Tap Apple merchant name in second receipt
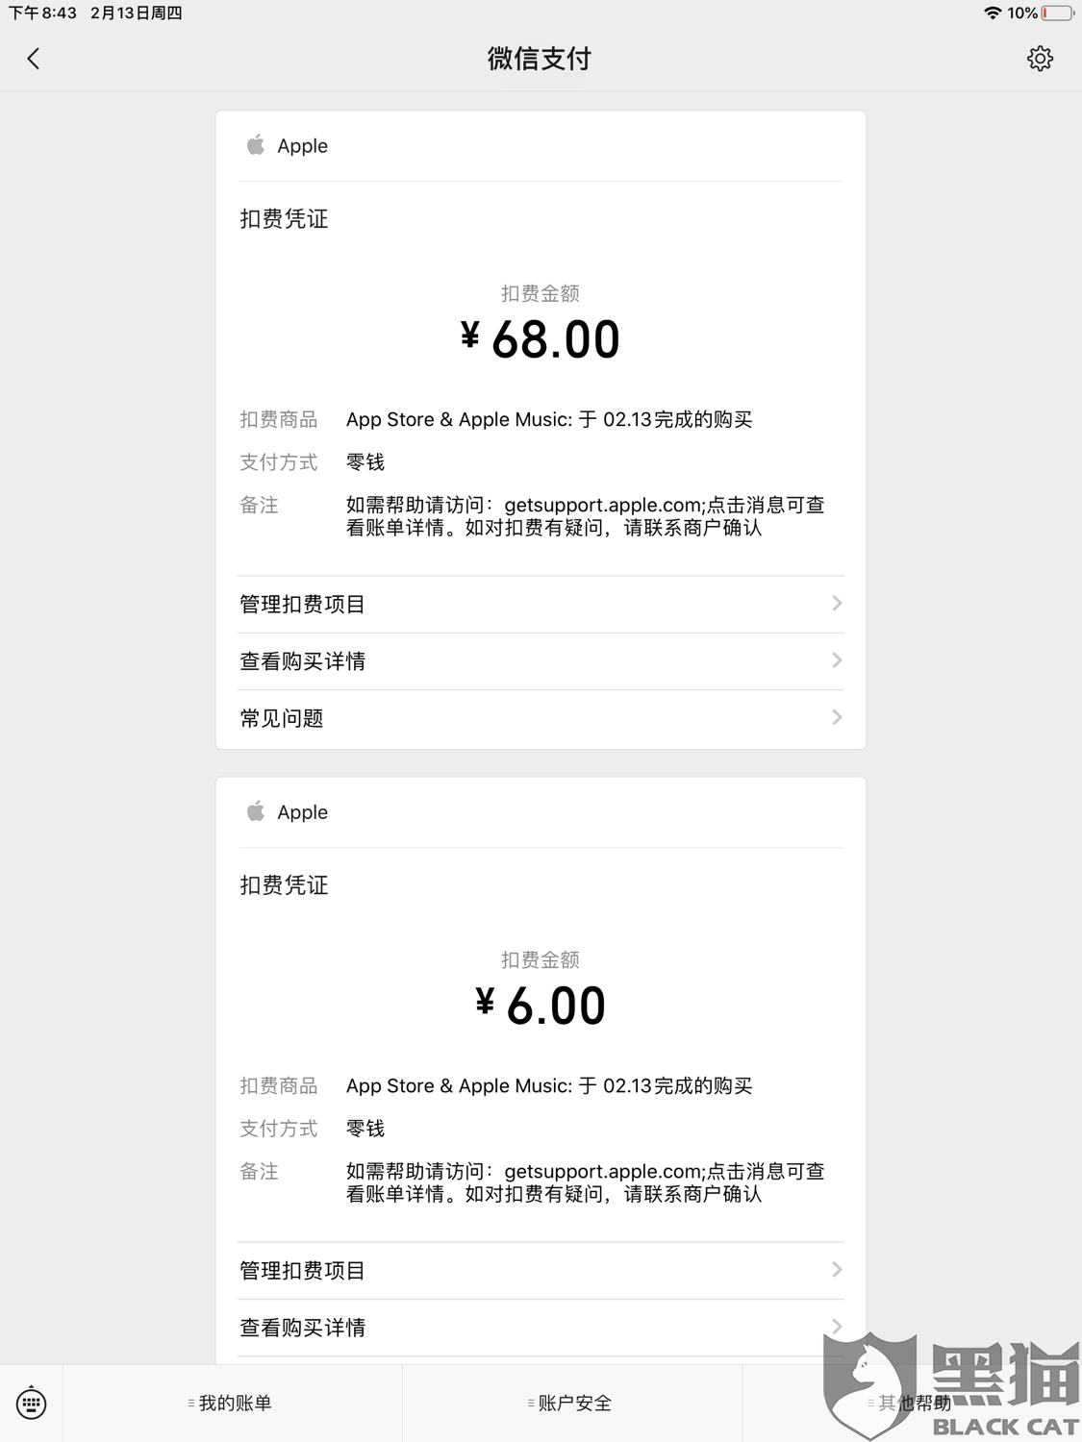Image resolution: width=1082 pixels, height=1442 pixels. [x=302, y=812]
